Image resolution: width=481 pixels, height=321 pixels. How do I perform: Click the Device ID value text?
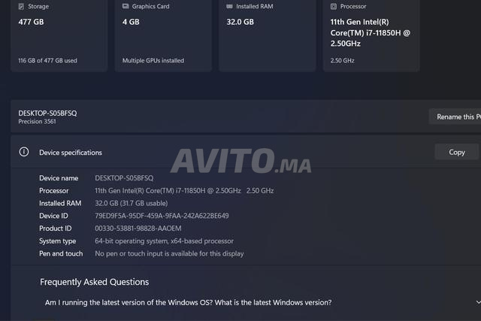[162, 216]
